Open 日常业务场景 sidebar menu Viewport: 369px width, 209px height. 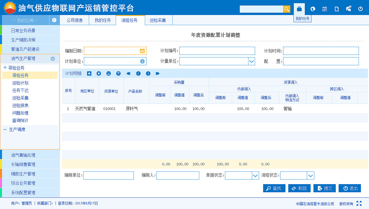[x=30, y=30]
